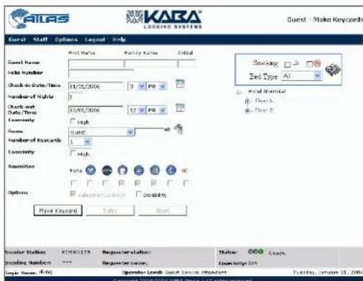363x281 pixels.
Task: Open the Staff menu
Action: coord(40,39)
